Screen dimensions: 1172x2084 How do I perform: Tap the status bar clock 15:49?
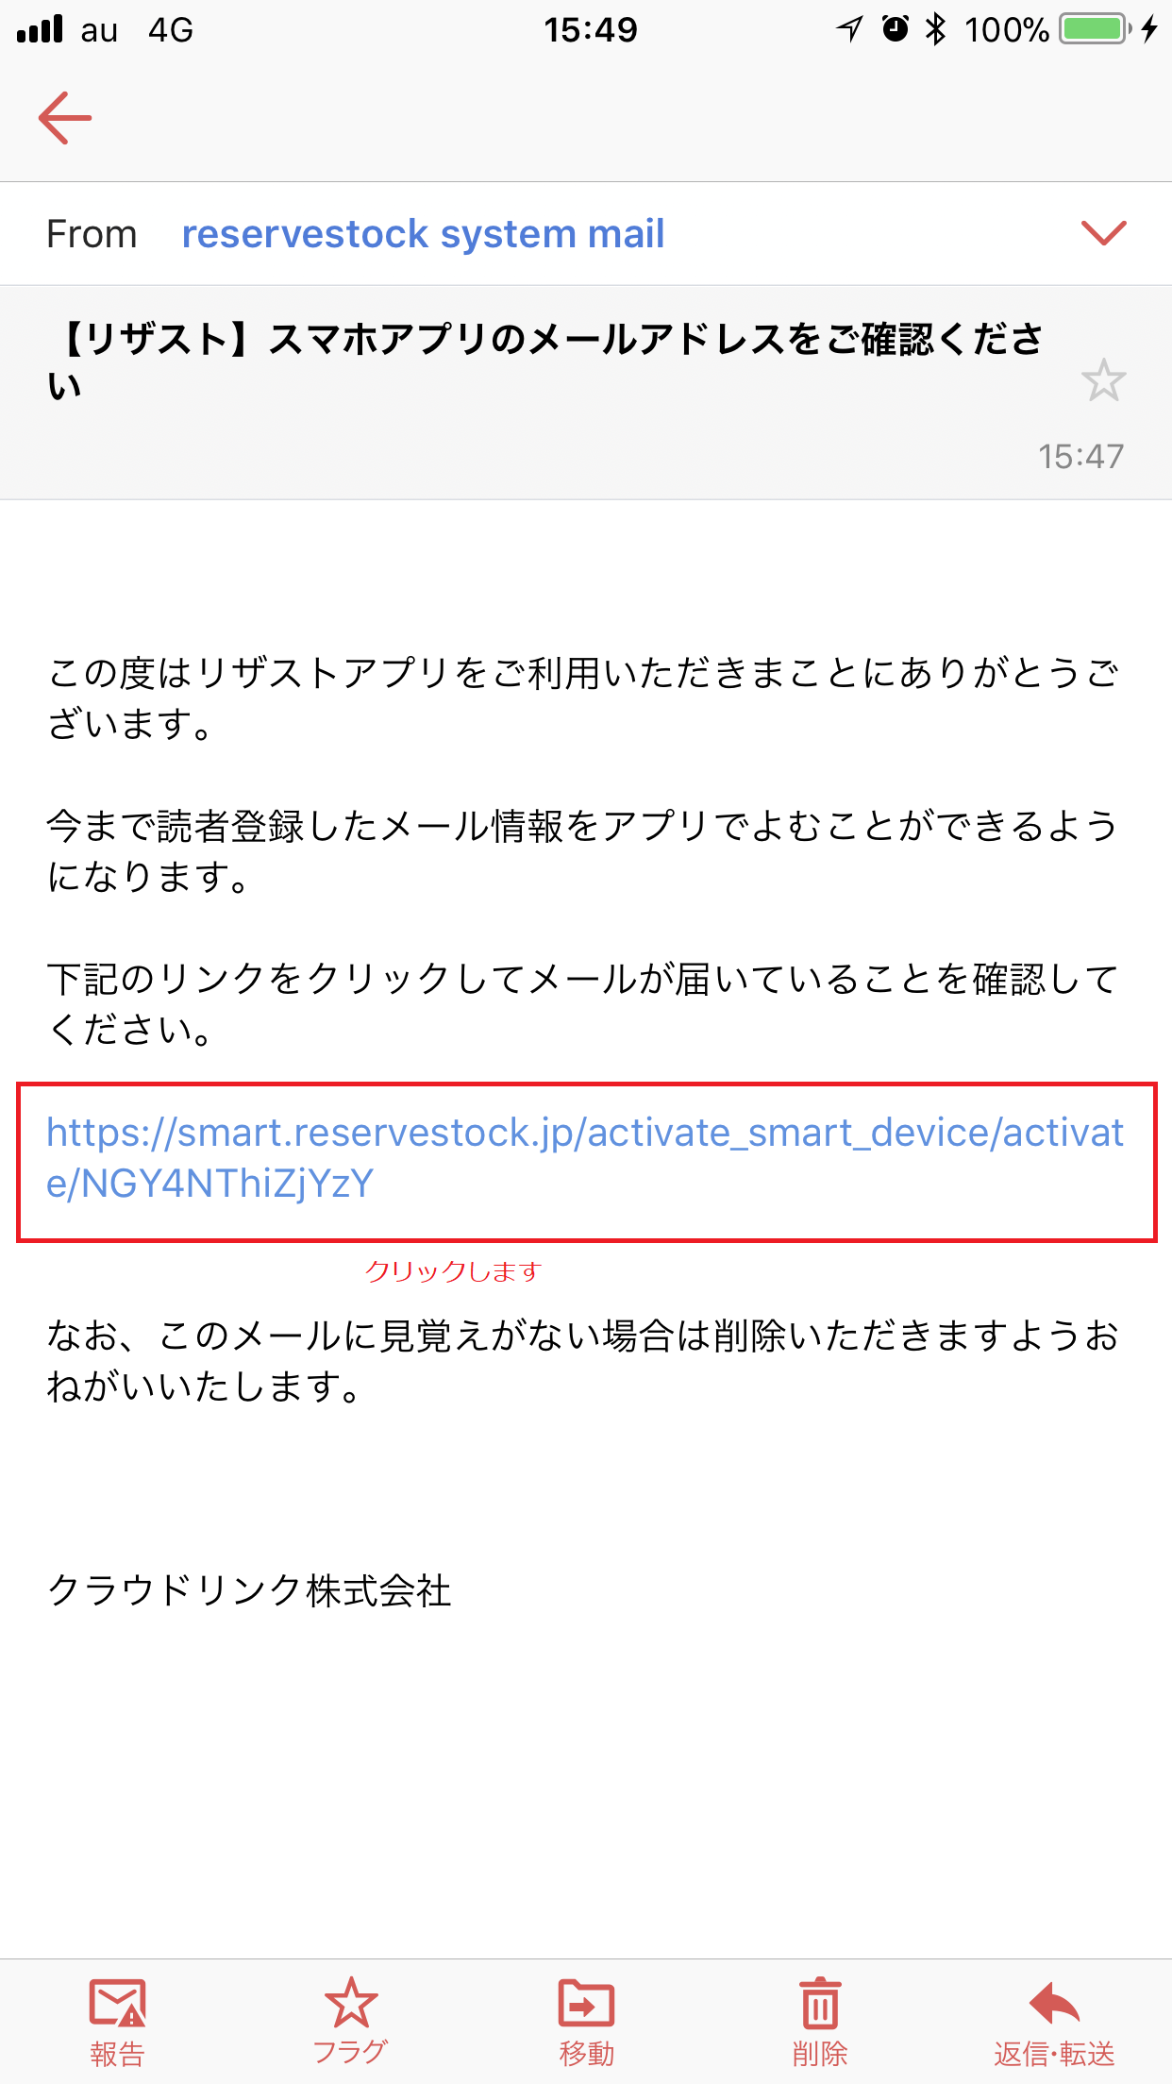(x=591, y=30)
